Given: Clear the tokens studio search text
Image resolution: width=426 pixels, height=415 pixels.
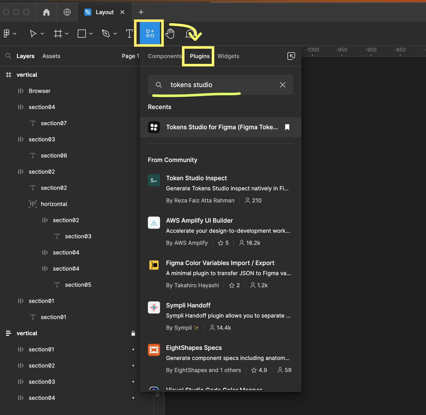Looking at the screenshot, I should pos(283,85).
